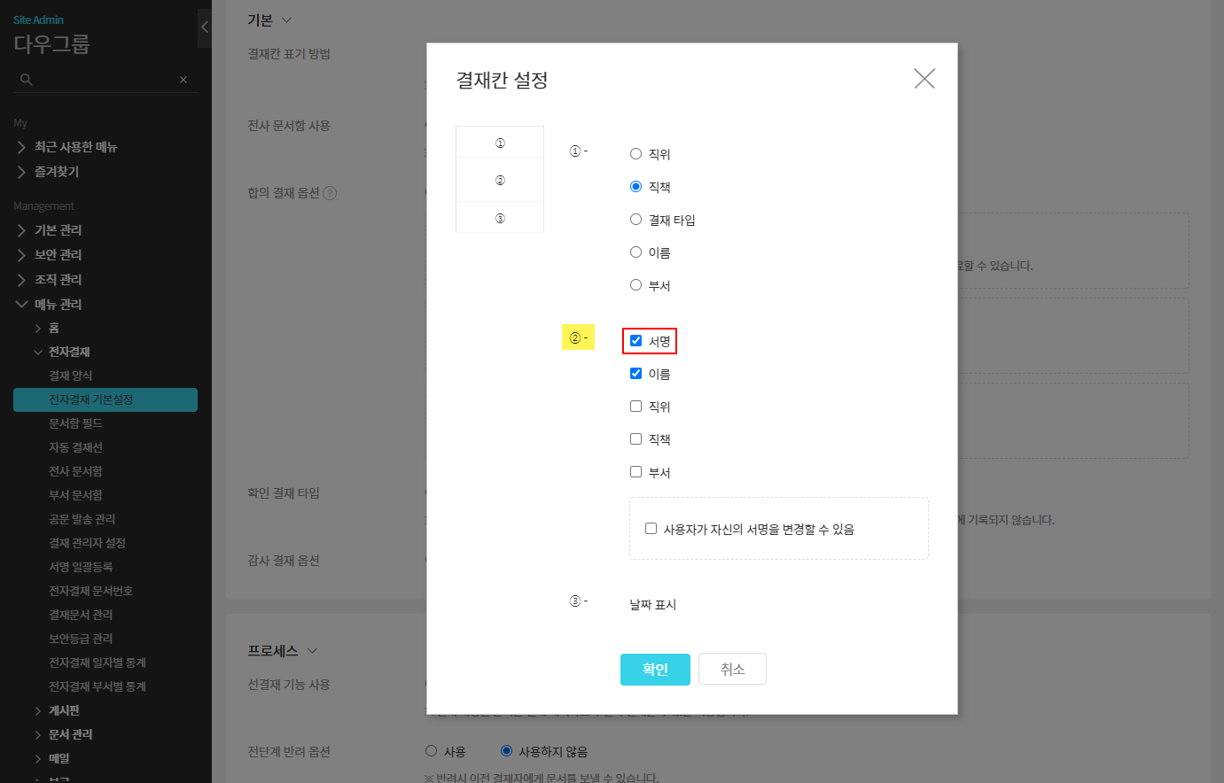This screenshot has width=1224, height=783.
Task: Clear the sidebar search with X icon
Action: tap(183, 80)
